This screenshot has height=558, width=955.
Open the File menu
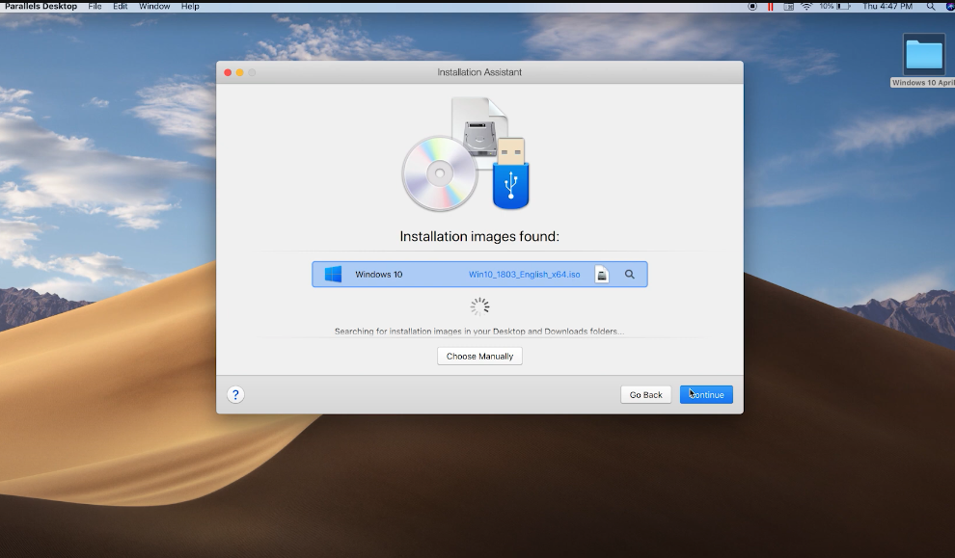pyautogui.click(x=95, y=6)
